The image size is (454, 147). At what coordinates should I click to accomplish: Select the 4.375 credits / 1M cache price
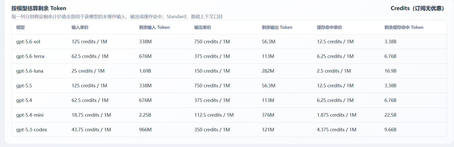click(x=337, y=130)
